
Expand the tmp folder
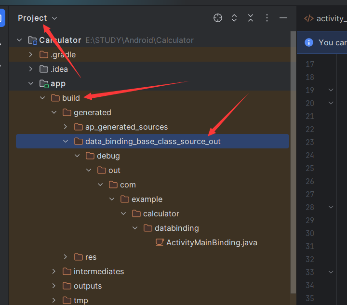coord(54,300)
